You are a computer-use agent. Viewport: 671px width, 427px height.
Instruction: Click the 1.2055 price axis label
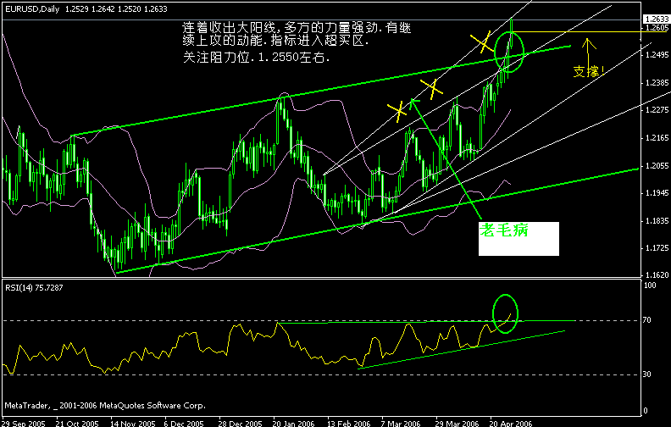[x=657, y=165]
